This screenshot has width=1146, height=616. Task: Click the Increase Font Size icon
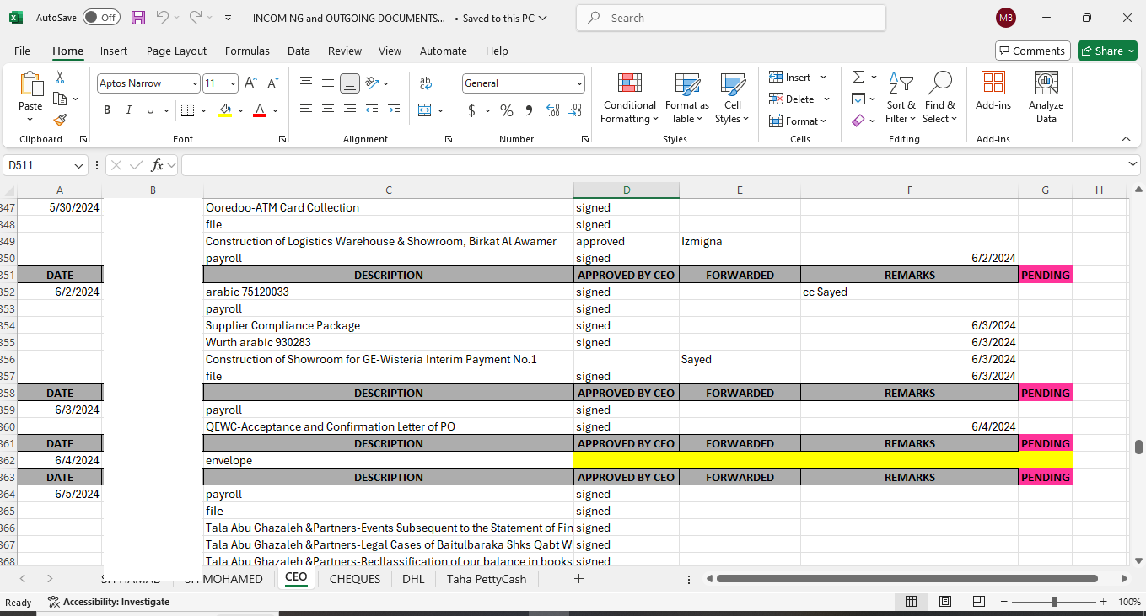tap(250, 83)
